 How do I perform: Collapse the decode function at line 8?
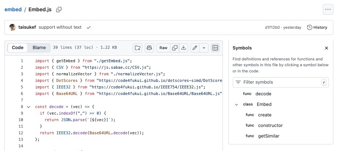[28, 107]
